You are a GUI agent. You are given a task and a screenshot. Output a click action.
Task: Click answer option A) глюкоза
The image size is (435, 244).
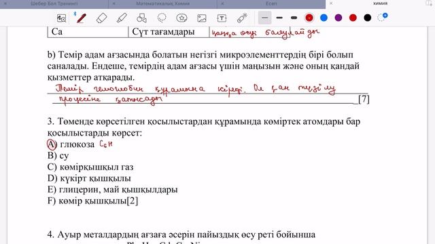click(71, 144)
